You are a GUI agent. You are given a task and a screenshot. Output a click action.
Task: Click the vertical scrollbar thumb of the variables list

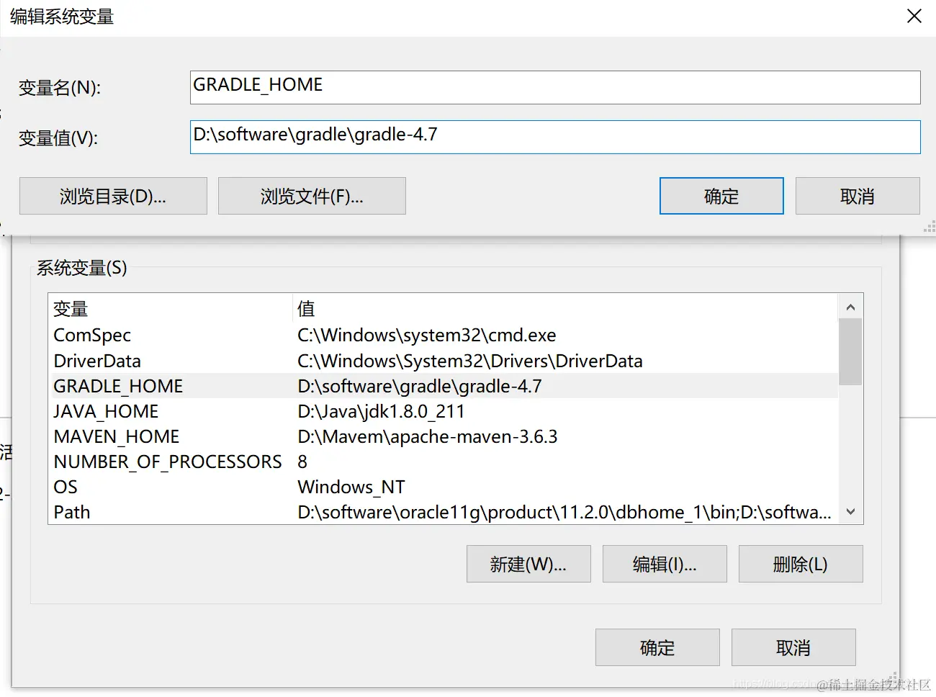(850, 352)
